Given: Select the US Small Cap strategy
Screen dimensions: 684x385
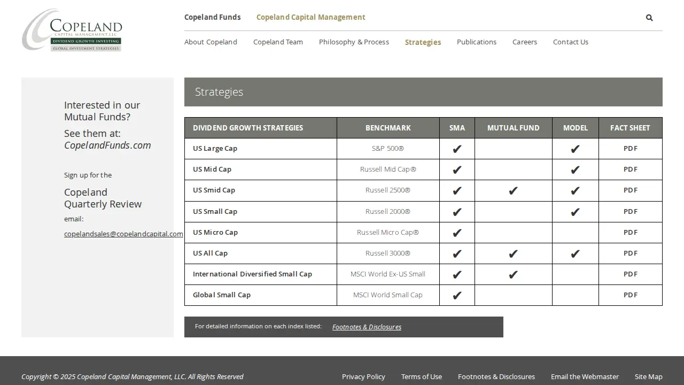Looking at the screenshot, I should [x=215, y=211].
